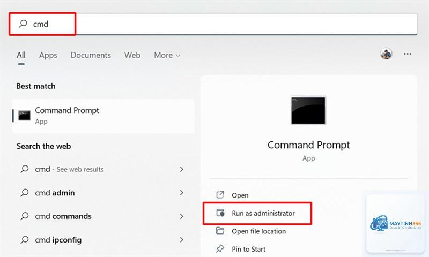Viewport: 429px width, 257px height.
Task: Switch to the Web tab
Action: 132,55
